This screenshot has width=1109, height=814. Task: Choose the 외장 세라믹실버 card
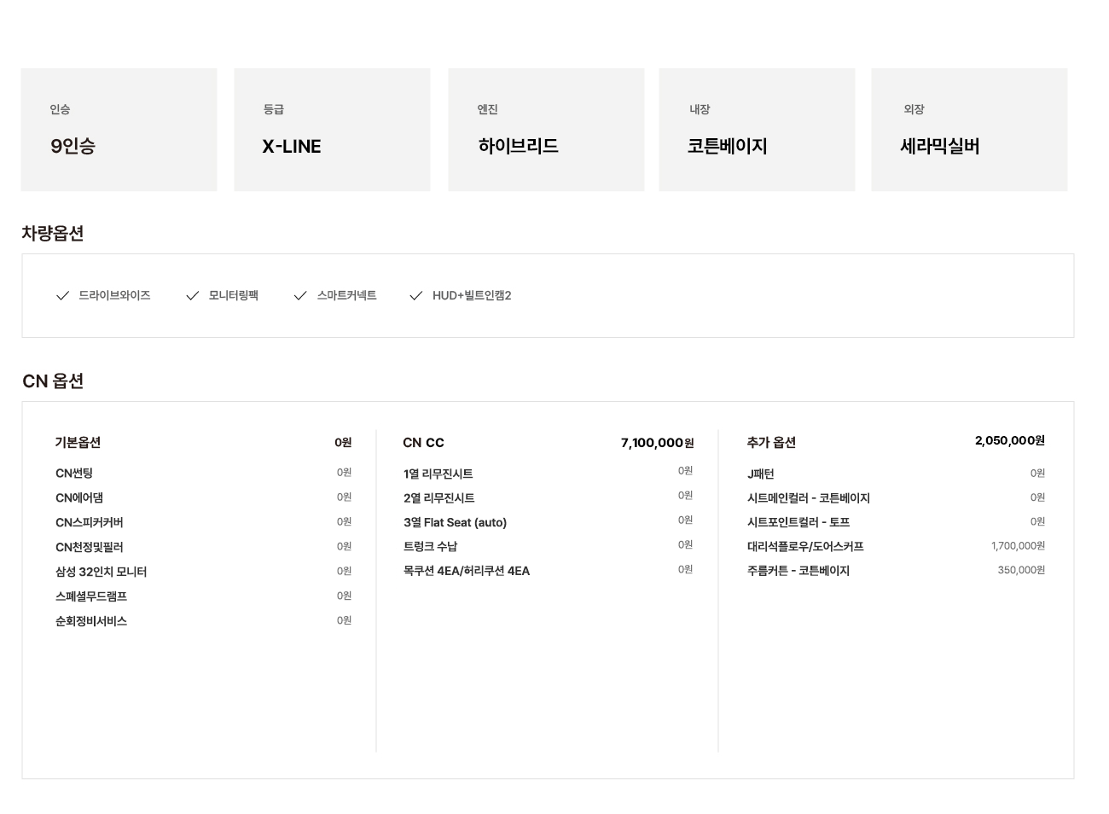pyautogui.click(x=969, y=130)
